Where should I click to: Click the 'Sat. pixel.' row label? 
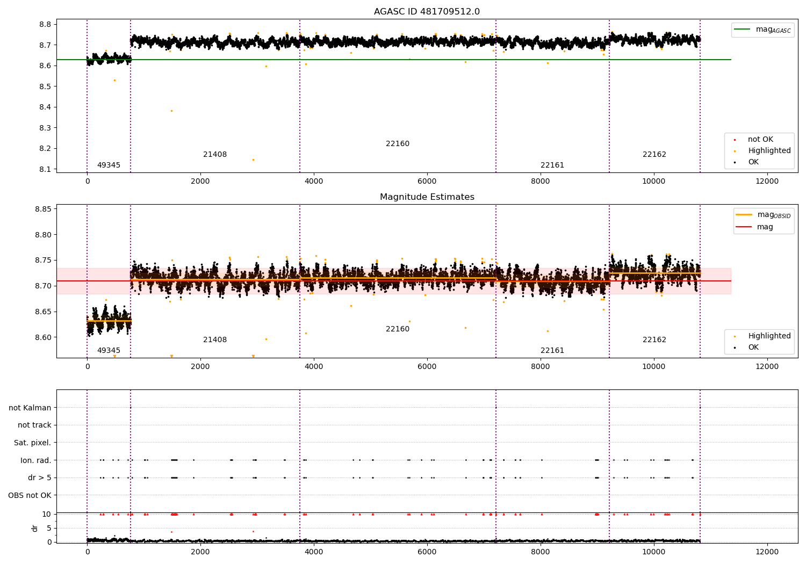point(32,443)
